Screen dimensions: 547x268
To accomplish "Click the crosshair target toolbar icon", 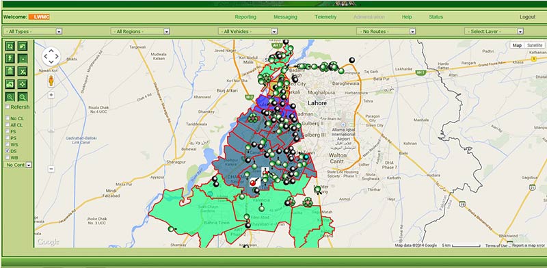I will tap(23, 84).
